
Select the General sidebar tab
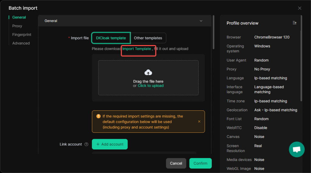[x=19, y=17]
